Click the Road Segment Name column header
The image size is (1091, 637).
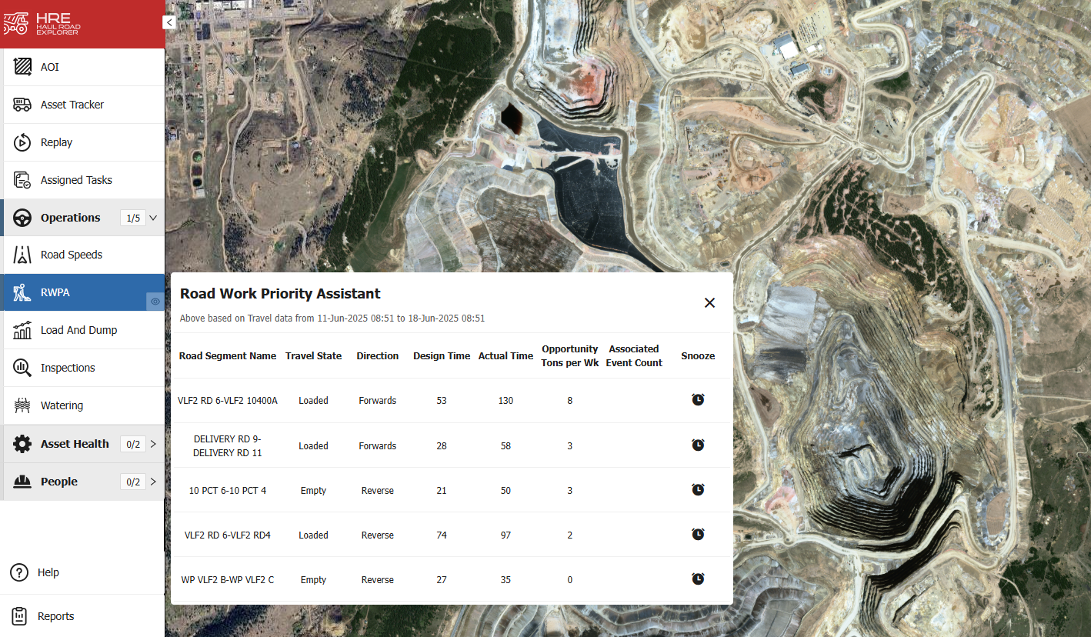tap(228, 356)
